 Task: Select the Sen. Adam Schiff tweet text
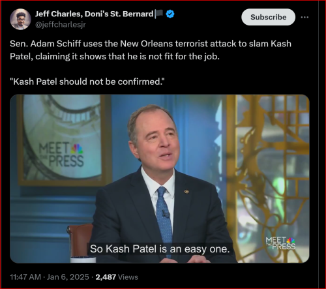[x=151, y=50]
